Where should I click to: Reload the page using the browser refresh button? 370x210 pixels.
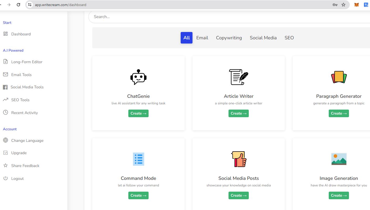18,5
